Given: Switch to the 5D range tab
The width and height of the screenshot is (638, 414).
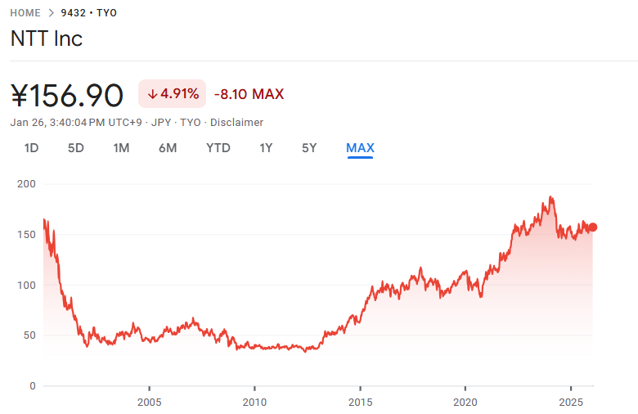Looking at the screenshot, I should pos(76,148).
